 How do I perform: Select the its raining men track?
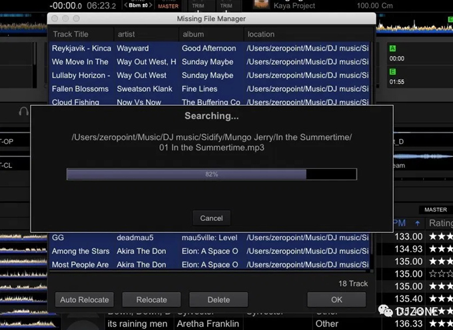(x=137, y=323)
